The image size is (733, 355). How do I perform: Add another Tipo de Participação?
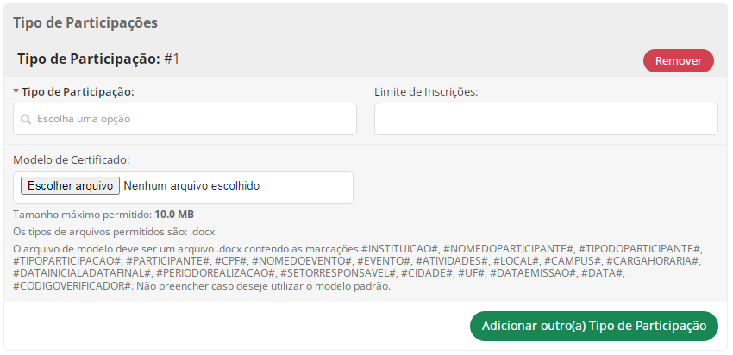[593, 326]
